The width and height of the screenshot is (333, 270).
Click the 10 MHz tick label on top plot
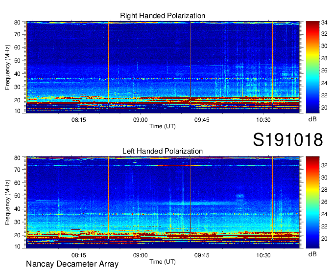point(17,111)
